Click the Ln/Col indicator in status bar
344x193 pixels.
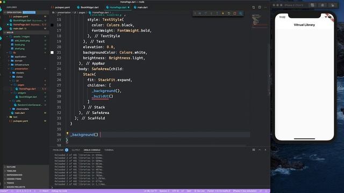150,191
